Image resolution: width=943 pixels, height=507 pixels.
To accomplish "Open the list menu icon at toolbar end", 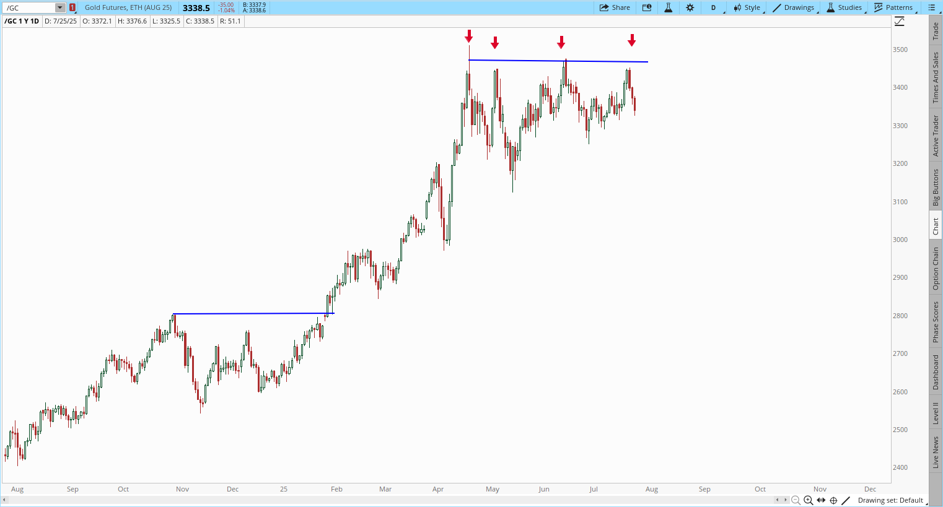I will coord(931,7).
